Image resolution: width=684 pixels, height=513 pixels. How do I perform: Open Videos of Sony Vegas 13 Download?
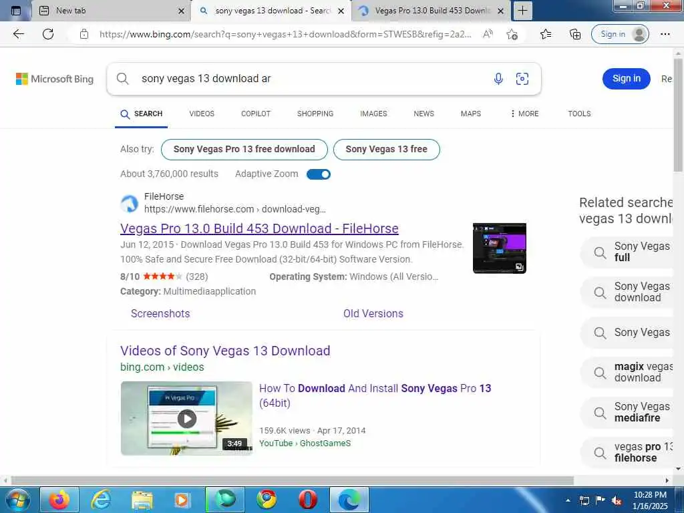pos(225,351)
